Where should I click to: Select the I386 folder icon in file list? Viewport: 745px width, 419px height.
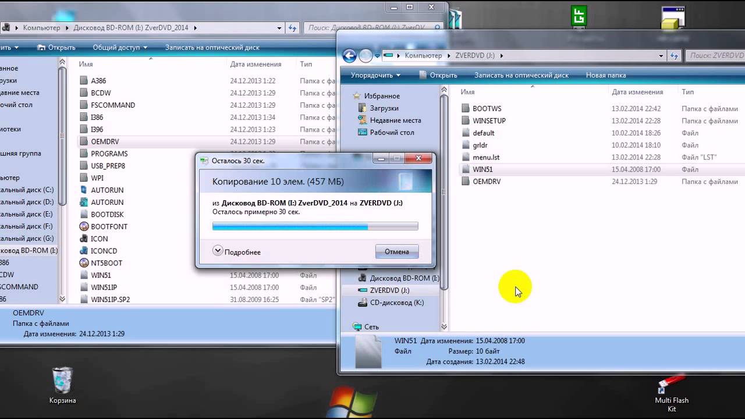tap(83, 118)
